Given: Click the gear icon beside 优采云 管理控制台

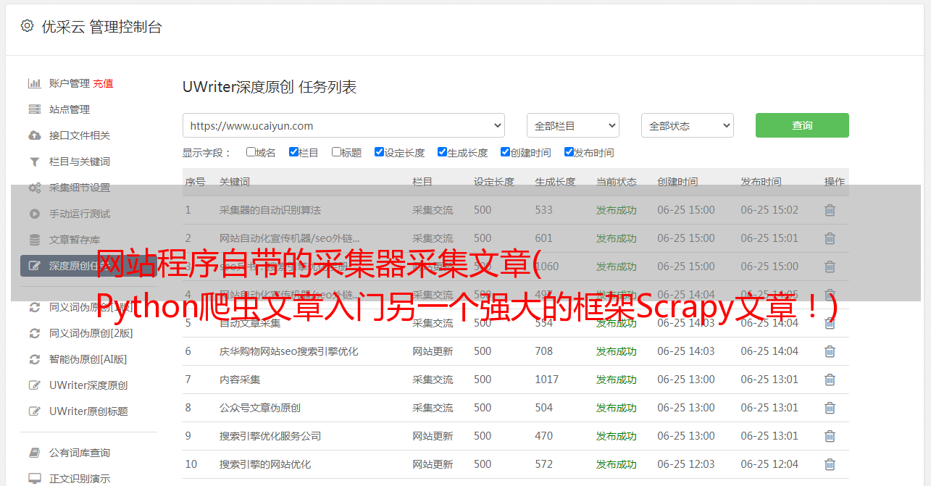Looking at the screenshot, I should [27, 26].
